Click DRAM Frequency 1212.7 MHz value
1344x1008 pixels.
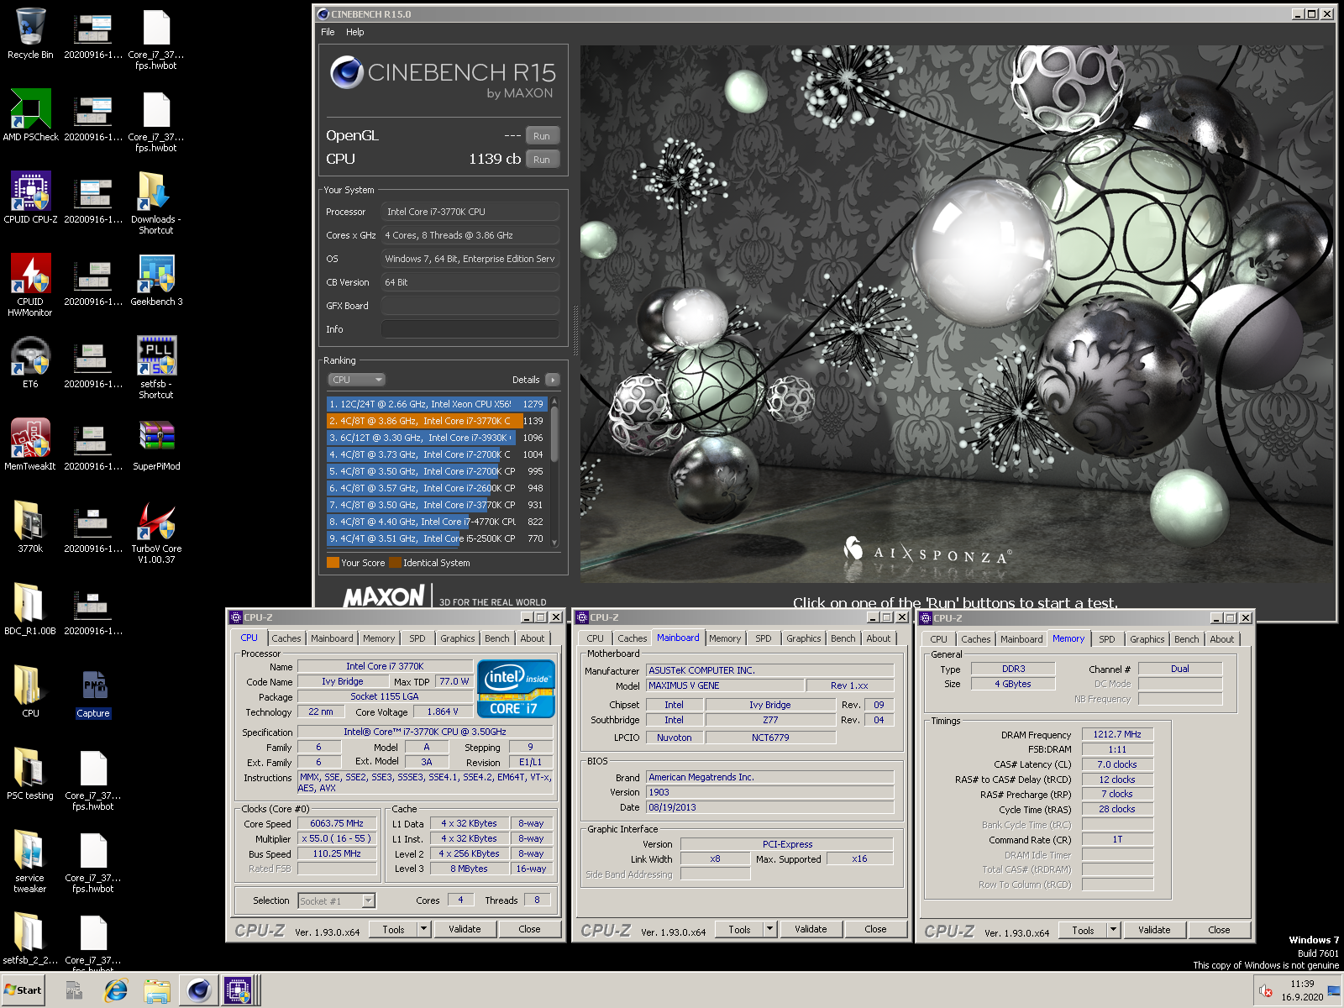(x=1117, y=734)
